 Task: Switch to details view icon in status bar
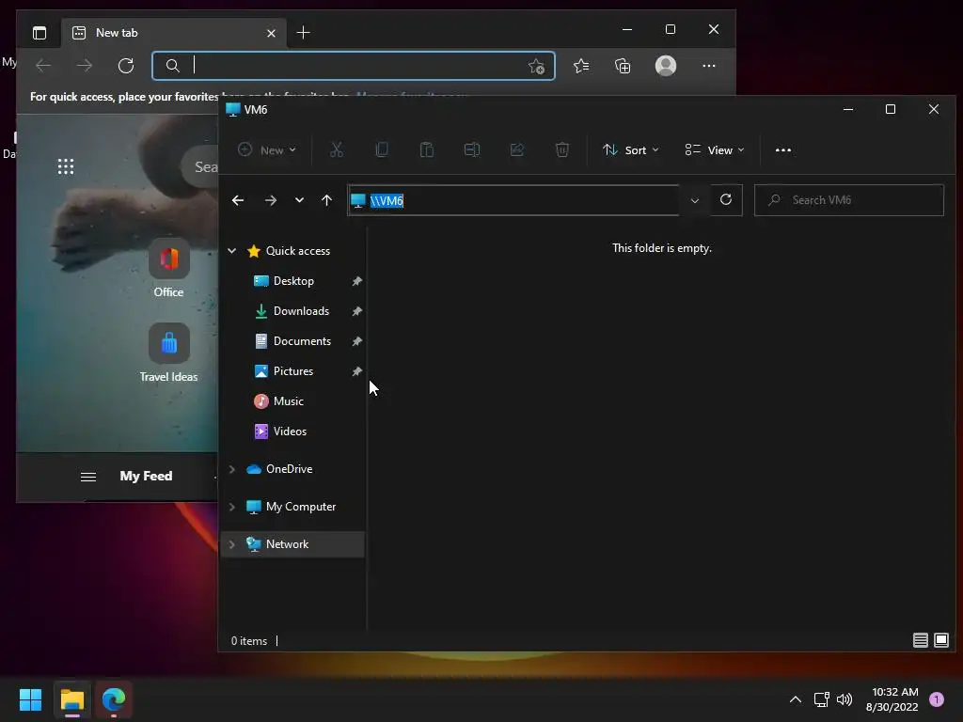920,640
